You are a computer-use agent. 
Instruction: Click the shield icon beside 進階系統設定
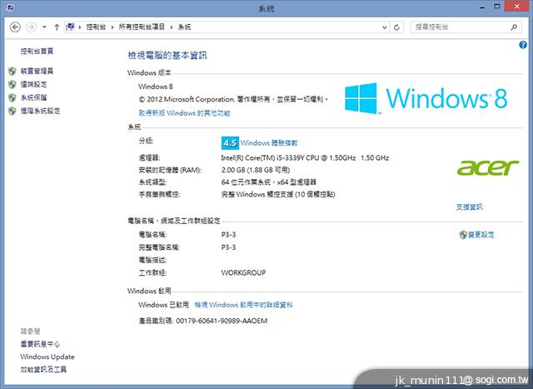tap(12, 111)
